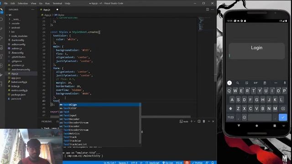Open Explorer Views and More Actions

(x=33, y=10)
